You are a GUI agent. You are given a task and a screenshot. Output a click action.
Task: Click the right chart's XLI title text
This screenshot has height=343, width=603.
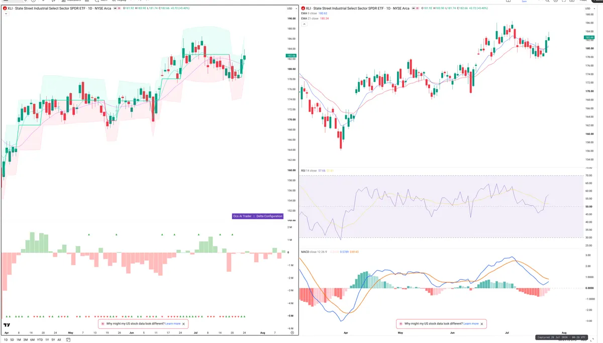(358, 9)
